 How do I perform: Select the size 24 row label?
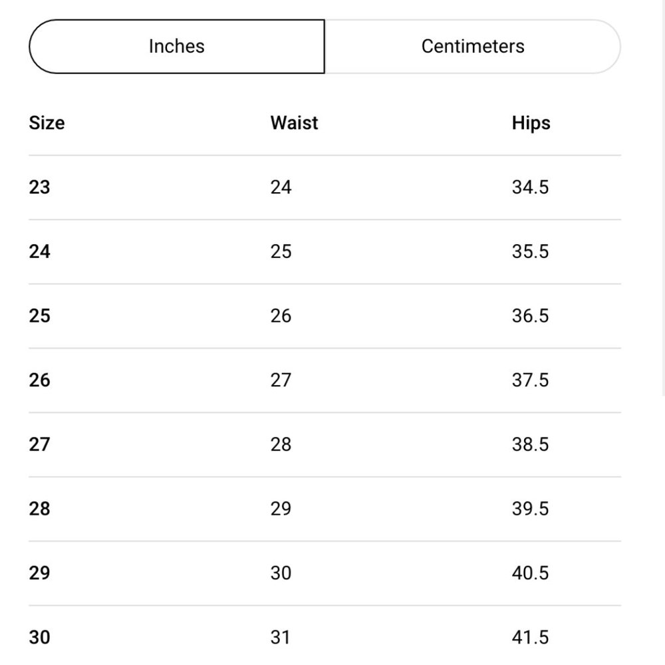[x=39, y=251]
